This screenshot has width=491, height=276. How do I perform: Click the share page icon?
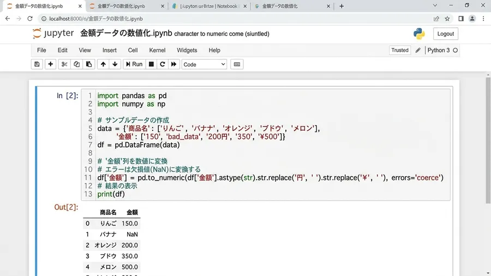click(436, 19)
